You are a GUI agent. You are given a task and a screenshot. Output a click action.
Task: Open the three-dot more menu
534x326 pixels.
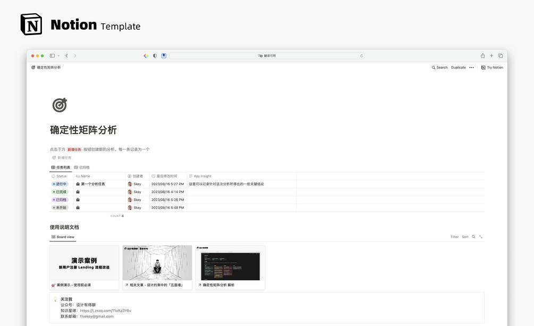(471, 68)
